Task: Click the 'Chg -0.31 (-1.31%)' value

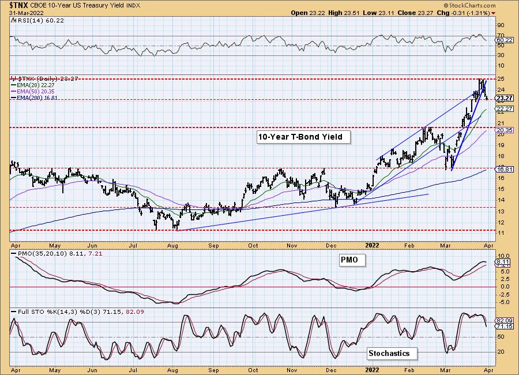Action: [x=464, y=13]
